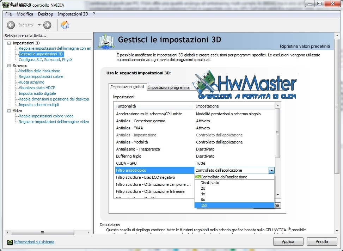Select Accelerazione multi-schermo/GPU miste row
The width and height of the screenshot is (343, 251).
[195, 114]
